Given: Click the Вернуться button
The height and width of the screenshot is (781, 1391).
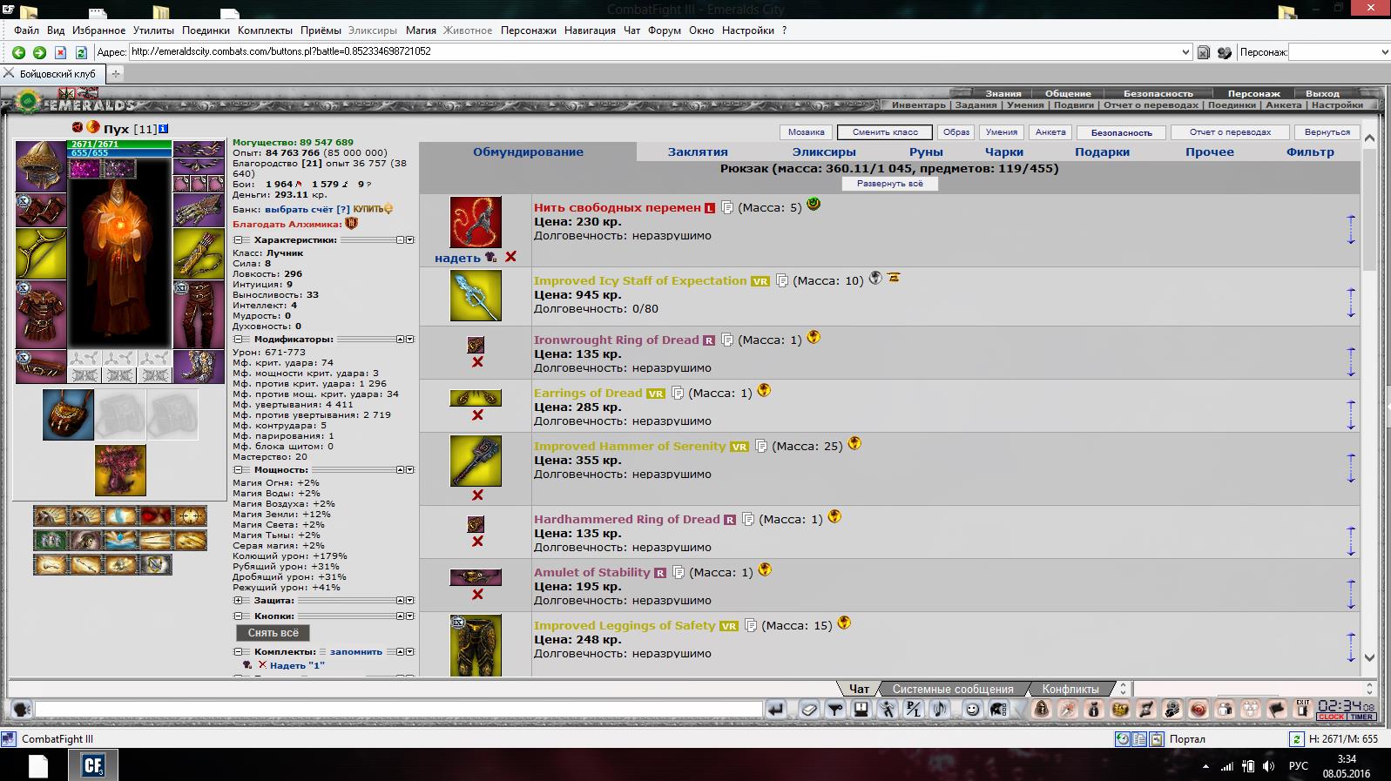Looking at the screenshot, I should coord(1327,132).
